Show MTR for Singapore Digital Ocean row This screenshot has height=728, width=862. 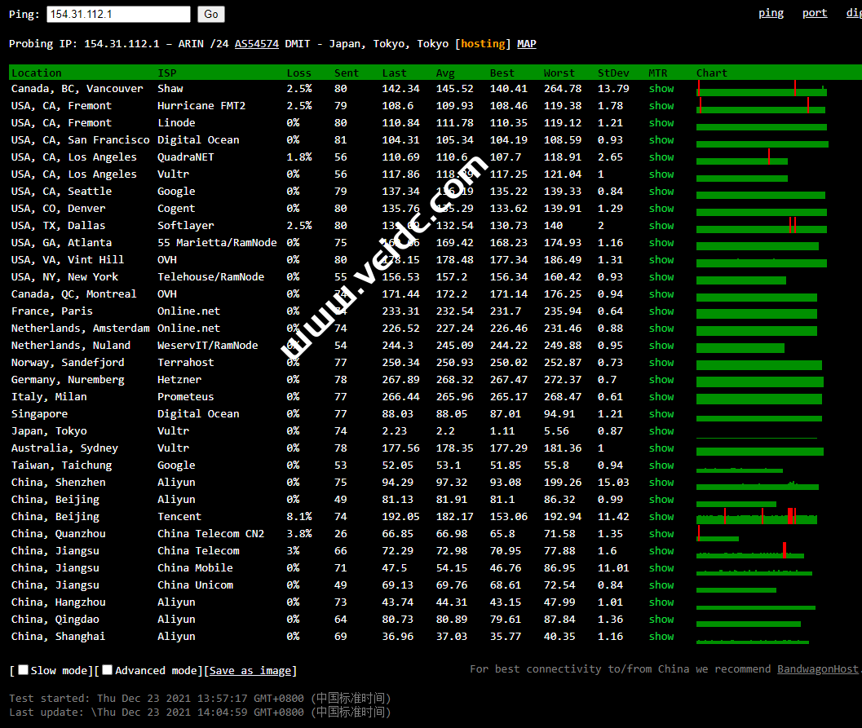pos(661,414)
